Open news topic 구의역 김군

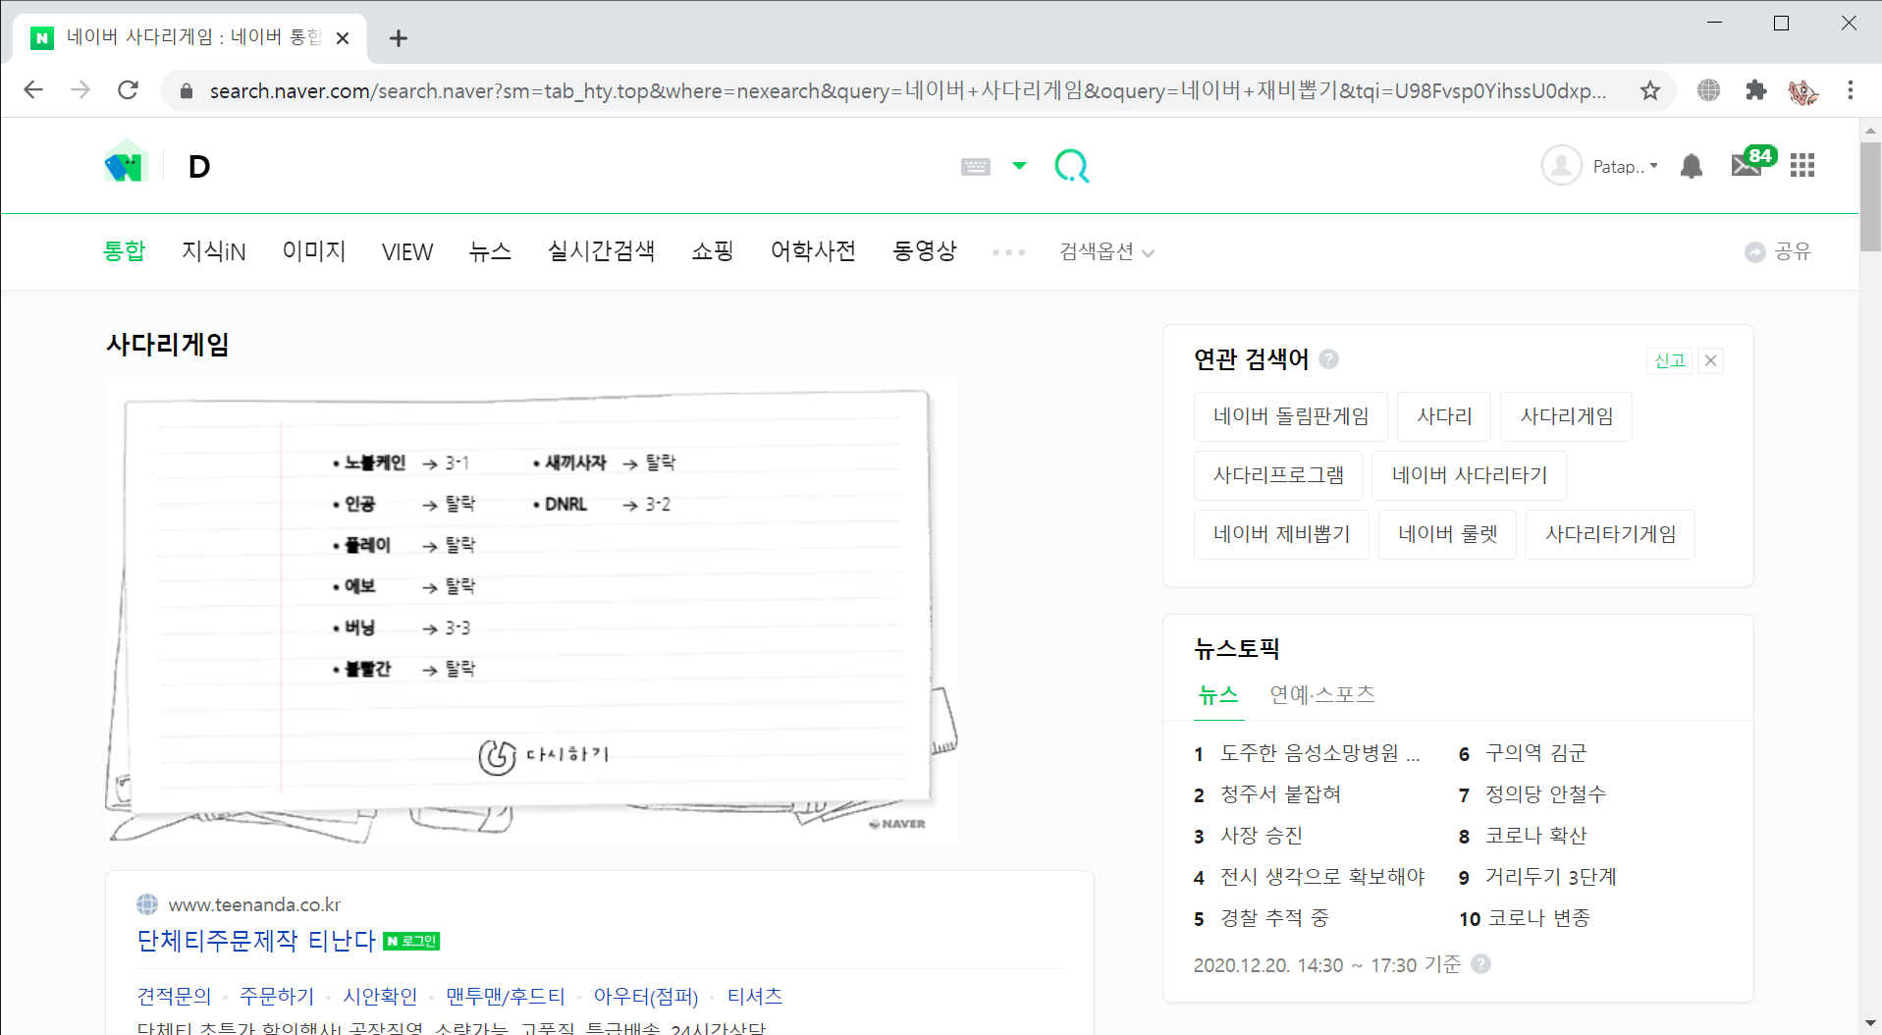point(1536,753)
